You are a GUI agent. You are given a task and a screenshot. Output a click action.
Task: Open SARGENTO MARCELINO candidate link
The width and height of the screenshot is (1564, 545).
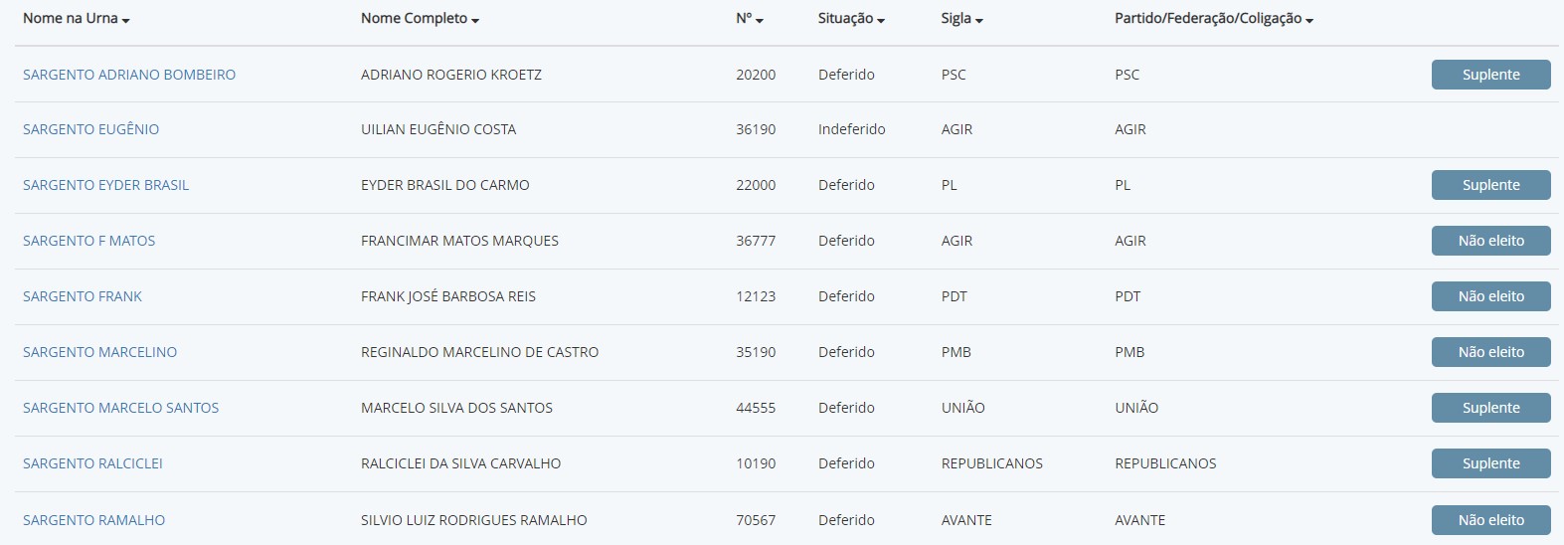pos(99,352)
